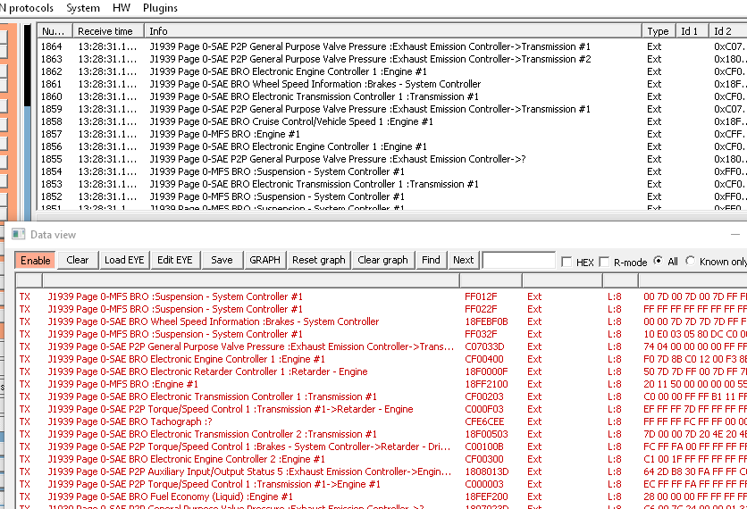
Task: Select message row 1852
Action: pyautogui.click(x=392, y=196)
